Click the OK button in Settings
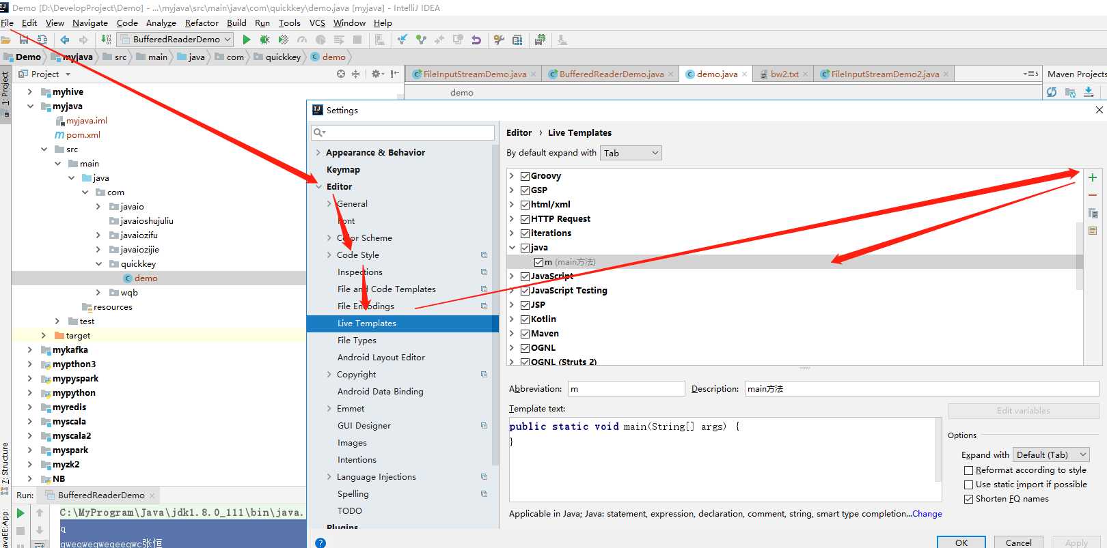The width and height of the screenshot is (1107, 548). 961,543
